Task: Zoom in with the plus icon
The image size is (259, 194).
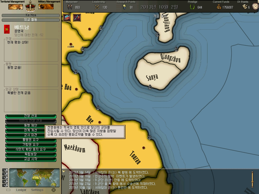Action: 54,190
